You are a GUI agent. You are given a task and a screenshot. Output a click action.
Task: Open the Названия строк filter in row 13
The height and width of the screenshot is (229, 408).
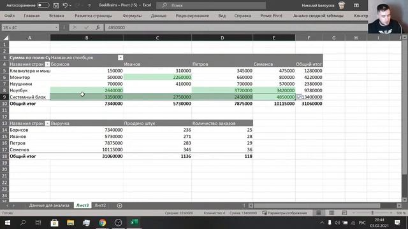[47, 123]
